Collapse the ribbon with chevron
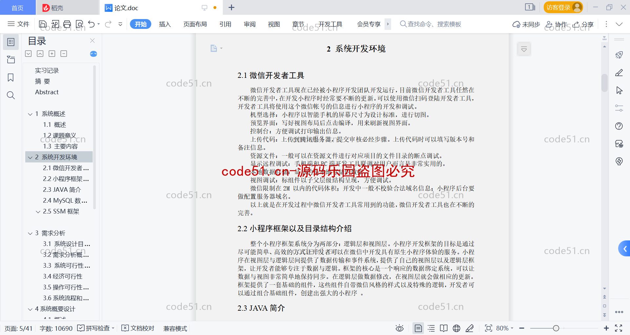The height and width of the screenshot is (335, 630). [619, 24]
